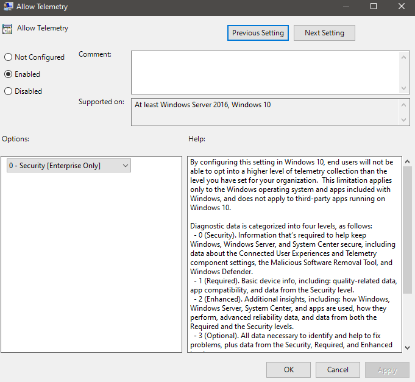Click the Supported on scroll up arrow

pos(405,104)
